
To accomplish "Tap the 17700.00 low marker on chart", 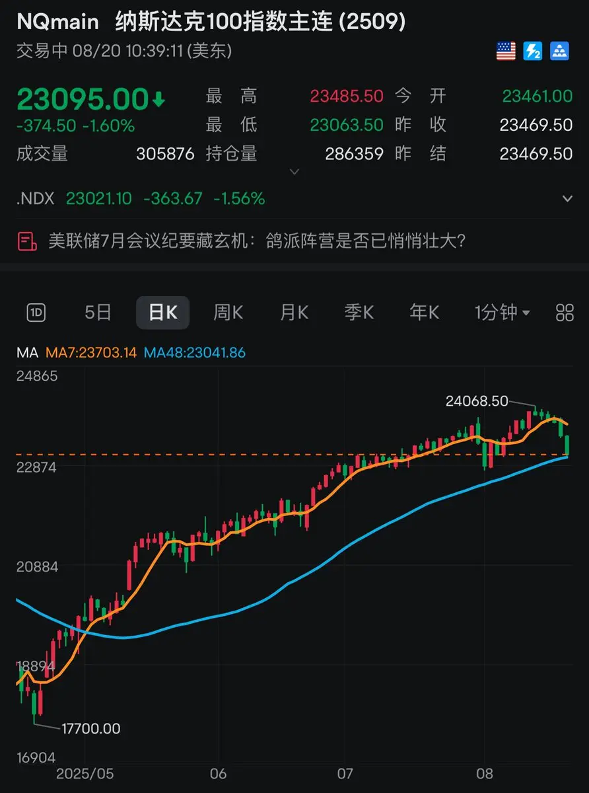I will (x=90, y=729).
